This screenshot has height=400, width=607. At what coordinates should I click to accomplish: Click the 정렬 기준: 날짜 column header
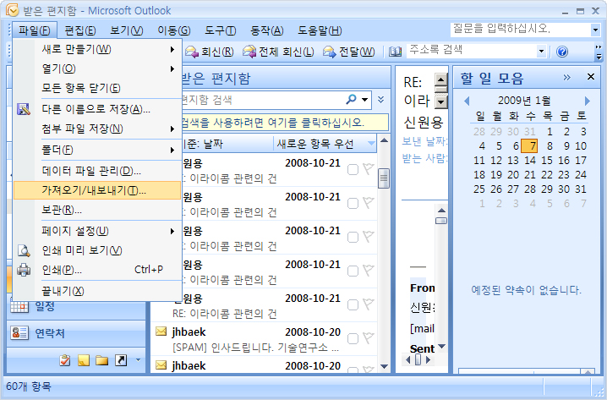(x=227, y=144)
